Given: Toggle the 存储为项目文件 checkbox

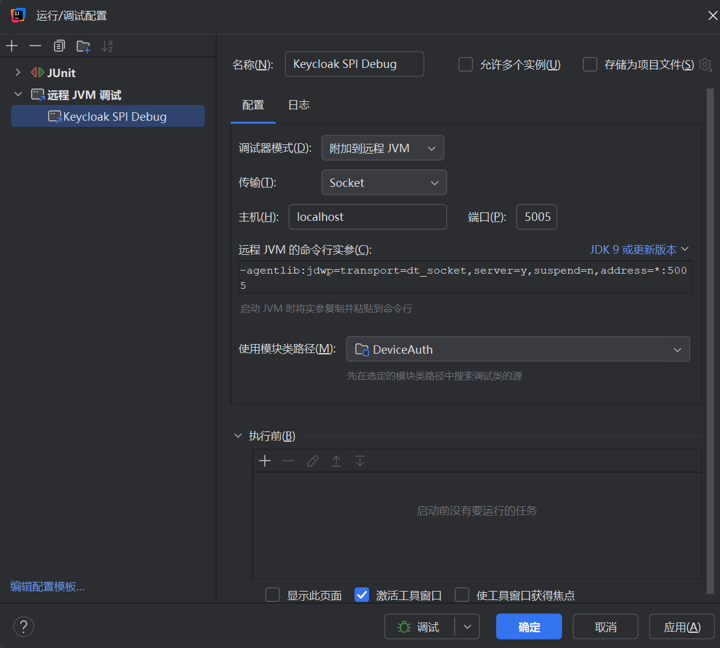Looking at the screenshot, I should pos(590,64).
